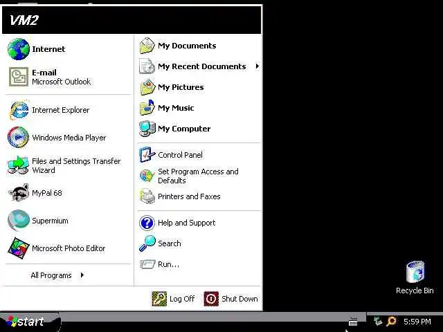Click the bold Internet label
443x332 pixels.
coord(48,49)
